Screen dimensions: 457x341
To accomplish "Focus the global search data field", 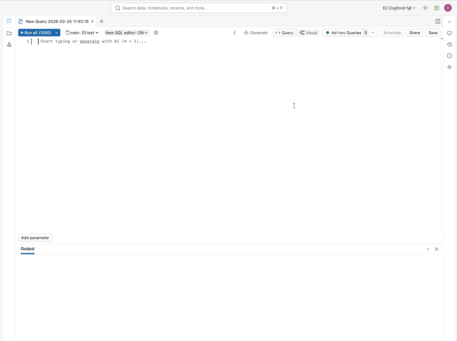I will pyautogui.click(x=199, y=8).
